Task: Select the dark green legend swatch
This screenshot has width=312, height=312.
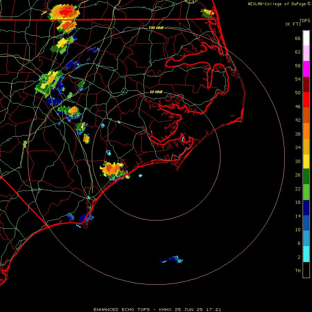Action: pos(306,176)
